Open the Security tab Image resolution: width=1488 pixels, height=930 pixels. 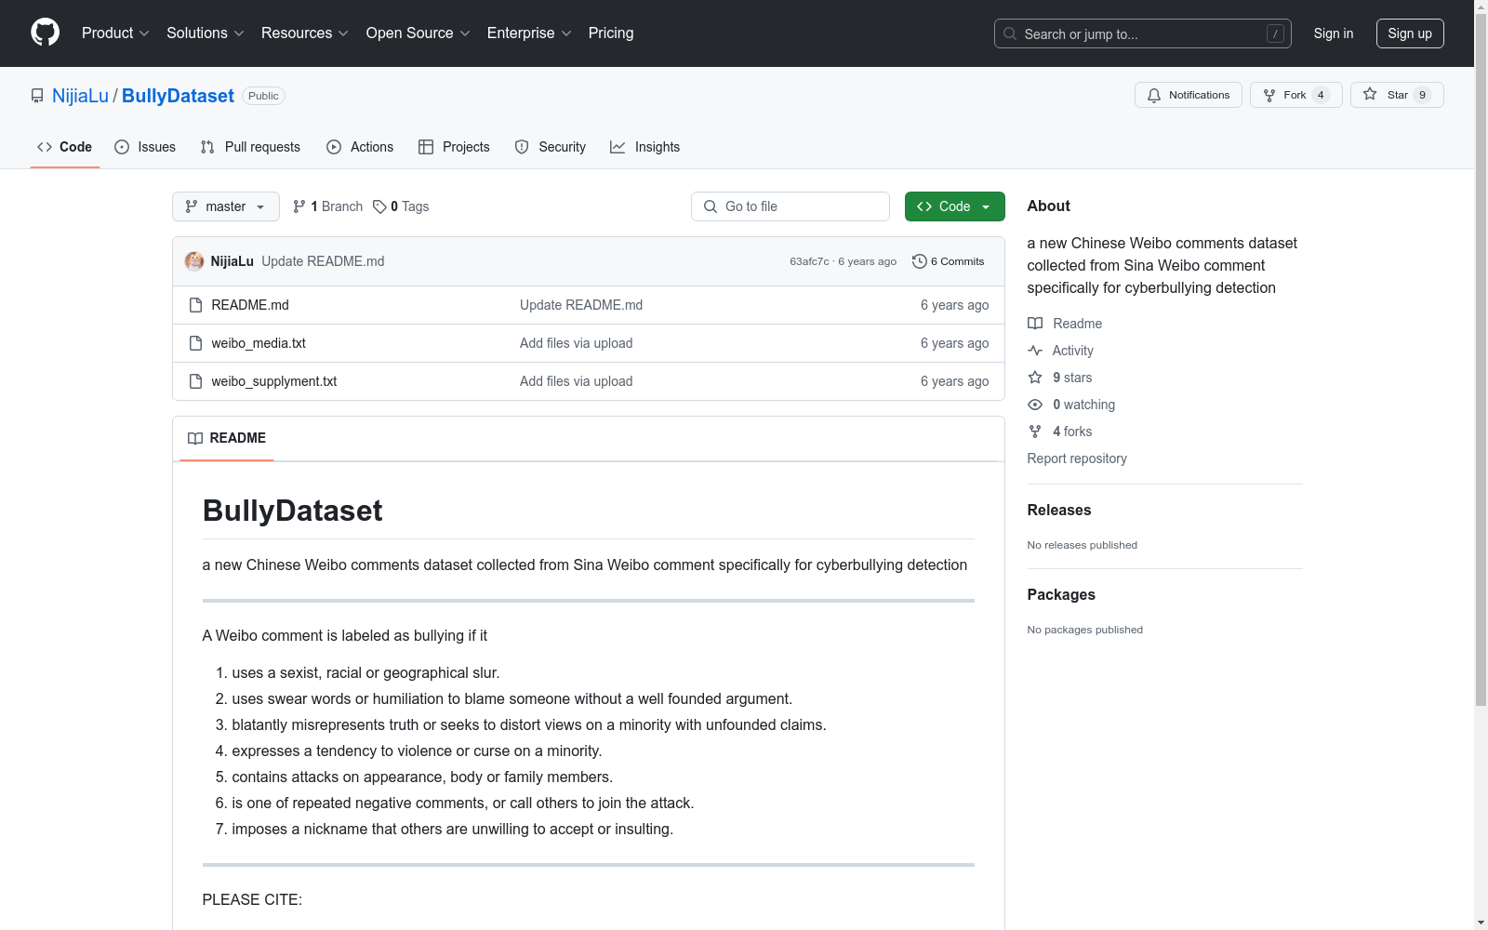click(551, 147)
